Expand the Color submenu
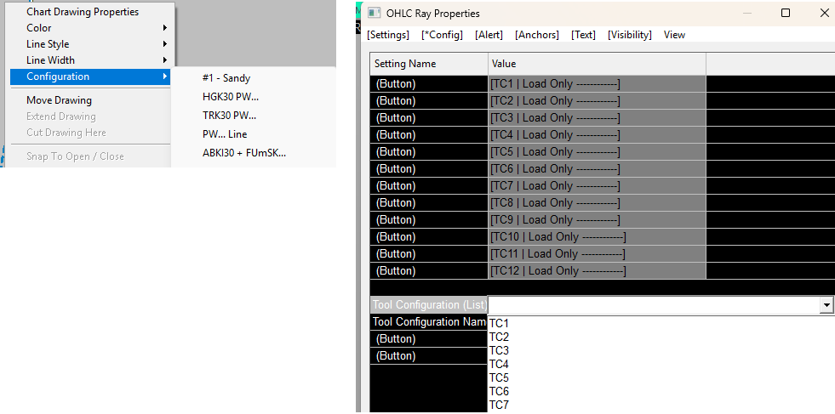 pos(39,28)
